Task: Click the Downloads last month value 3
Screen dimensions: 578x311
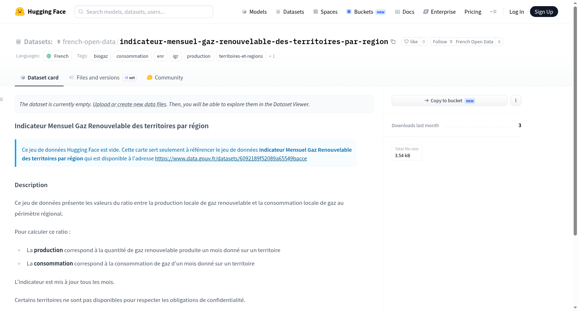Action: 520,125
